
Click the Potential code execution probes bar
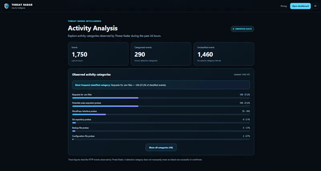pos(161,106)
